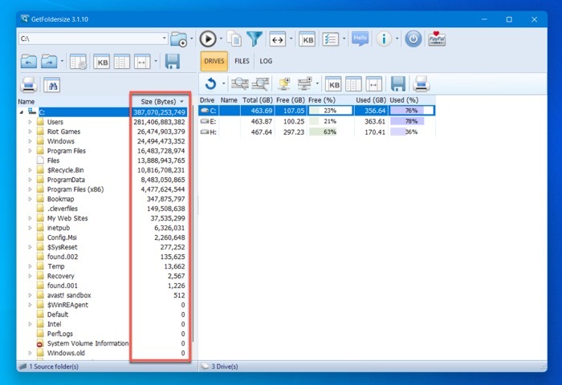Viewport: 562px width, 385px height.
Task: Open dropdown arrow next to info icon
Action: tap(397, 38)
